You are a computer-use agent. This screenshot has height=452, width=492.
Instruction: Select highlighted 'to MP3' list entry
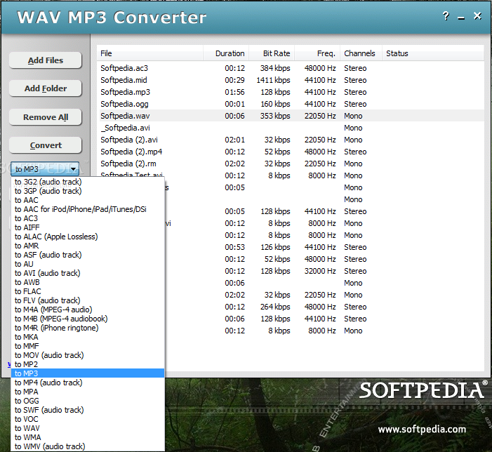88,373
